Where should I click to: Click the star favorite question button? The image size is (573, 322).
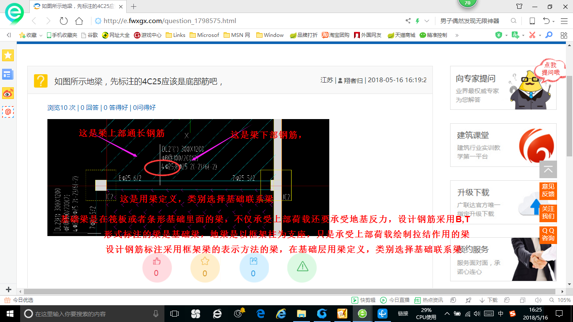205,267
